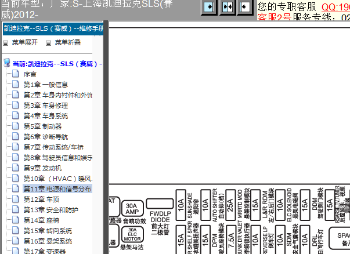Click the page icon beside 第12章 车顶

tap(16, 199)
